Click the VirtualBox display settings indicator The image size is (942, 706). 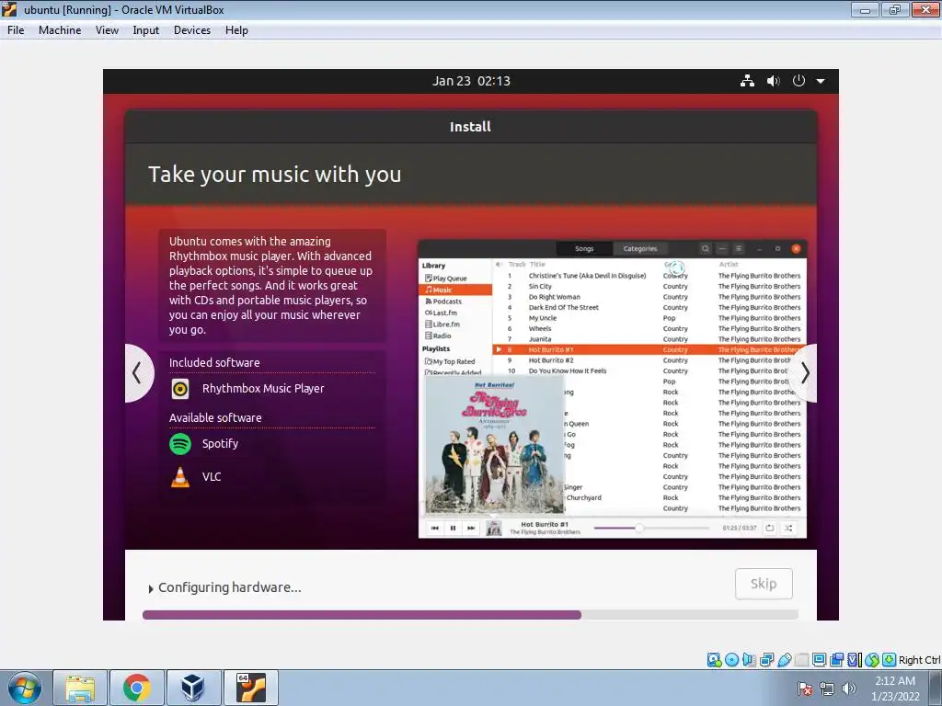click(819, 660)
